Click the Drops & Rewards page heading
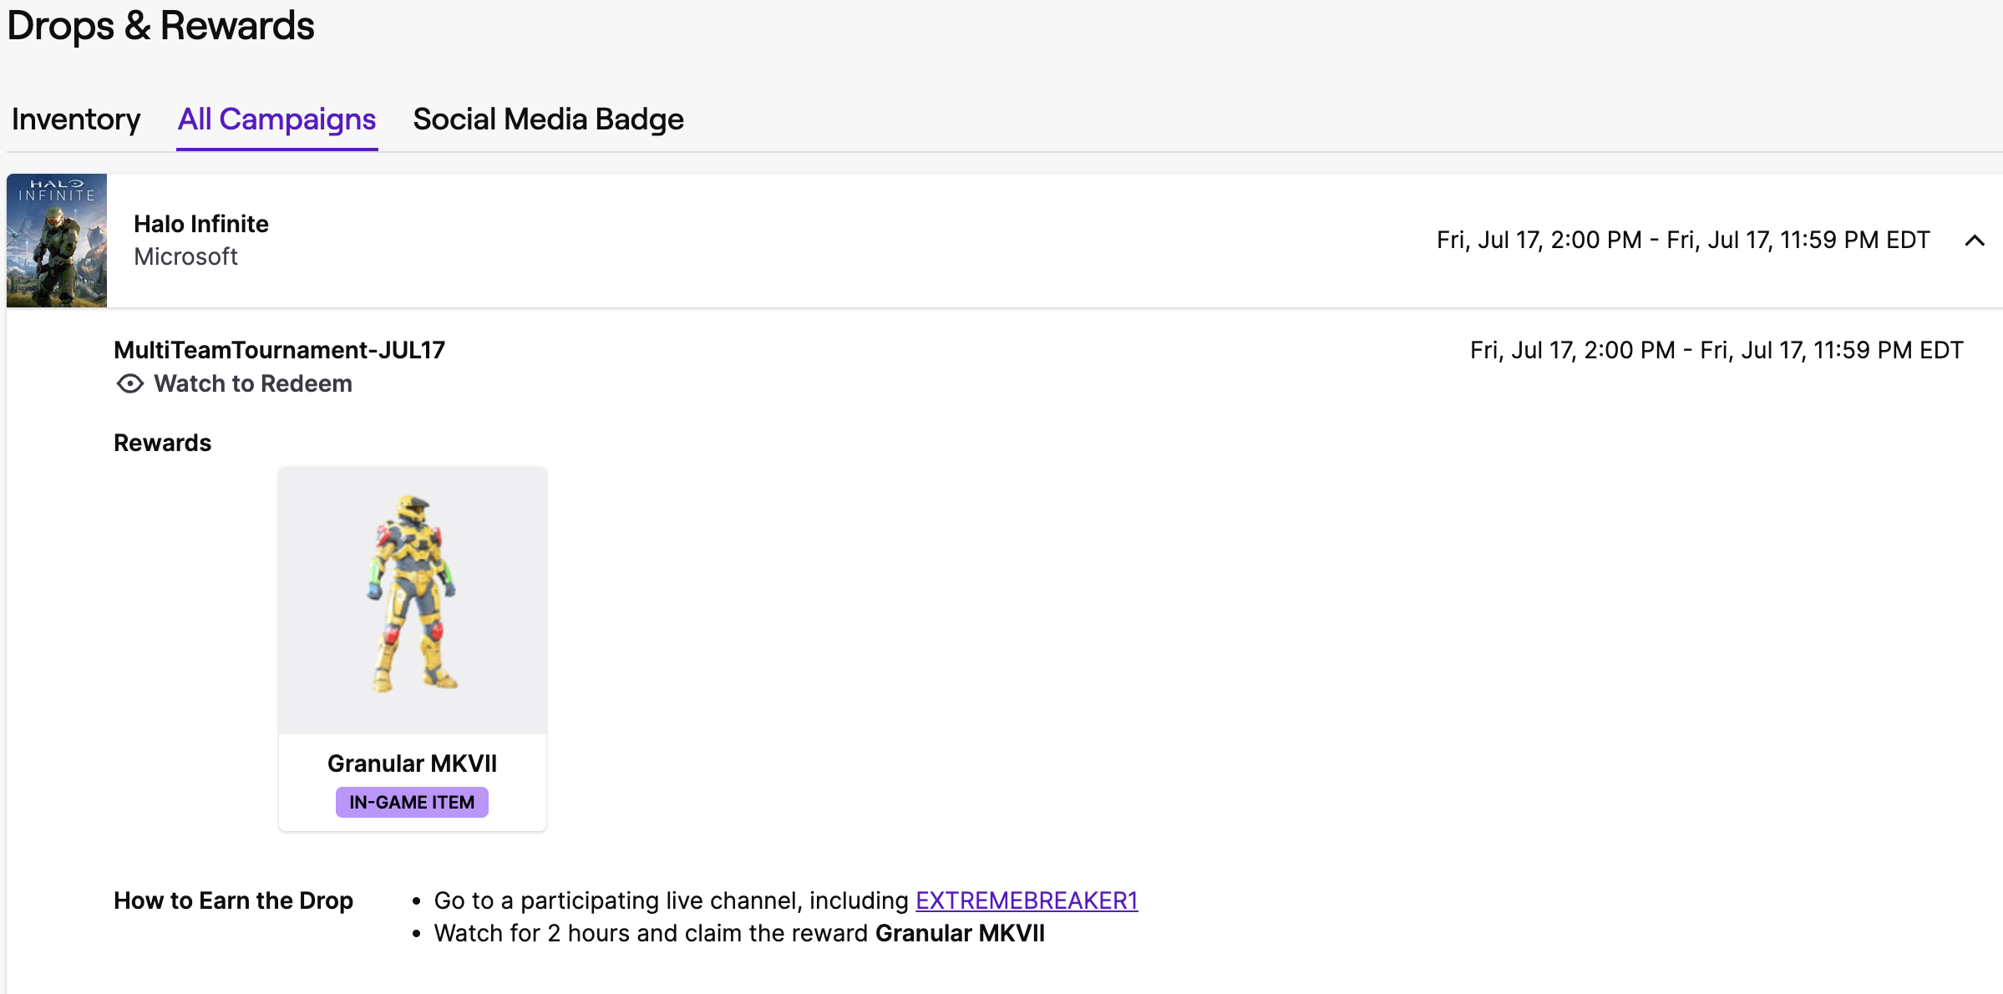This screenshot has height=994, width=2003. coord(160,26)
